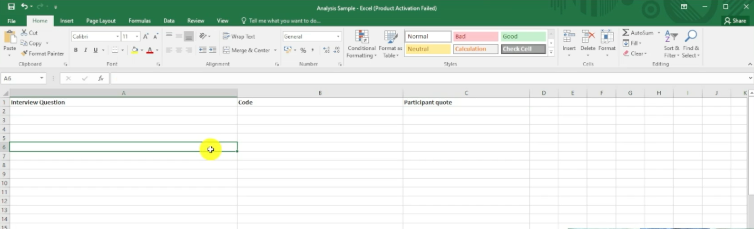Click the Save icon in title bar
This screenshot has width=754, height=229.
pyautogui.click(x=11, y=7)
